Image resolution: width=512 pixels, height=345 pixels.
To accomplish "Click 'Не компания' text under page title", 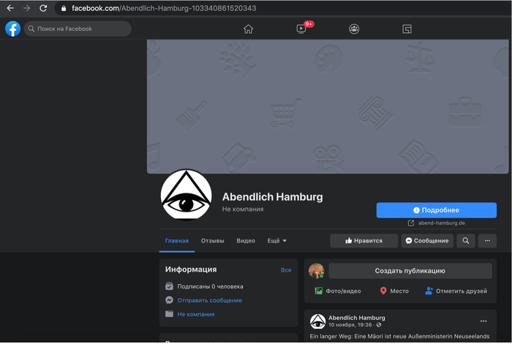I will click(243, 209).
